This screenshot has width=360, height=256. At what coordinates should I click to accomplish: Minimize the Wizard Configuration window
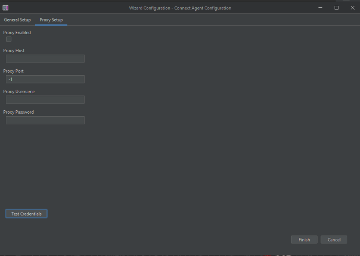(320, 8)
